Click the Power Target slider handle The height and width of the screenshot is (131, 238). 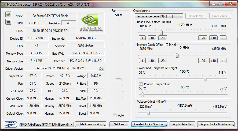[x=205, y=79]
